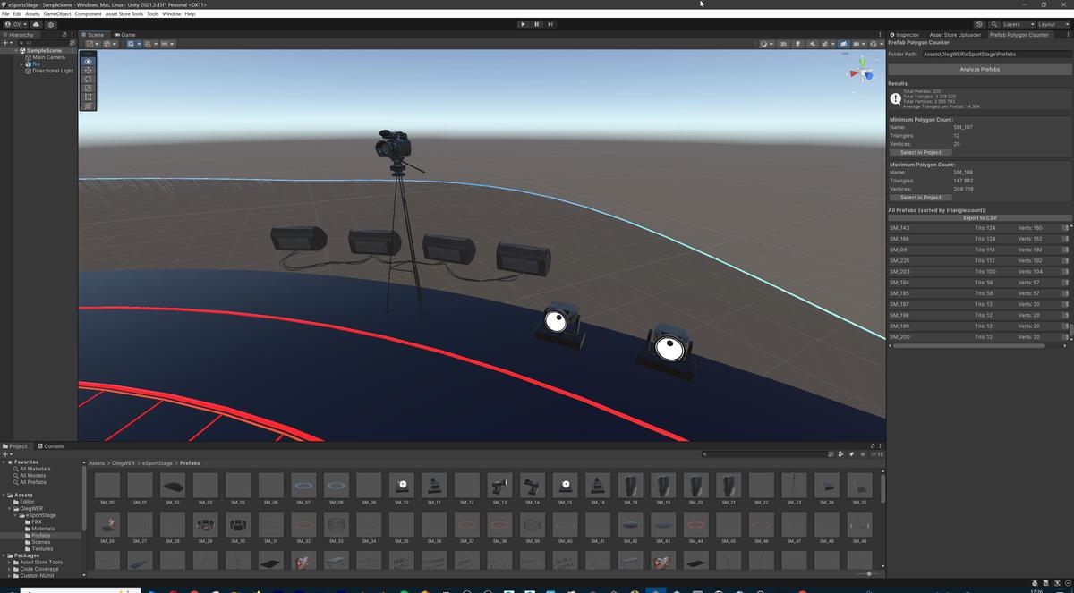Select the Scale tool in Scene overlay
This screenshot has height=593, width=1074.
[88, 88]
